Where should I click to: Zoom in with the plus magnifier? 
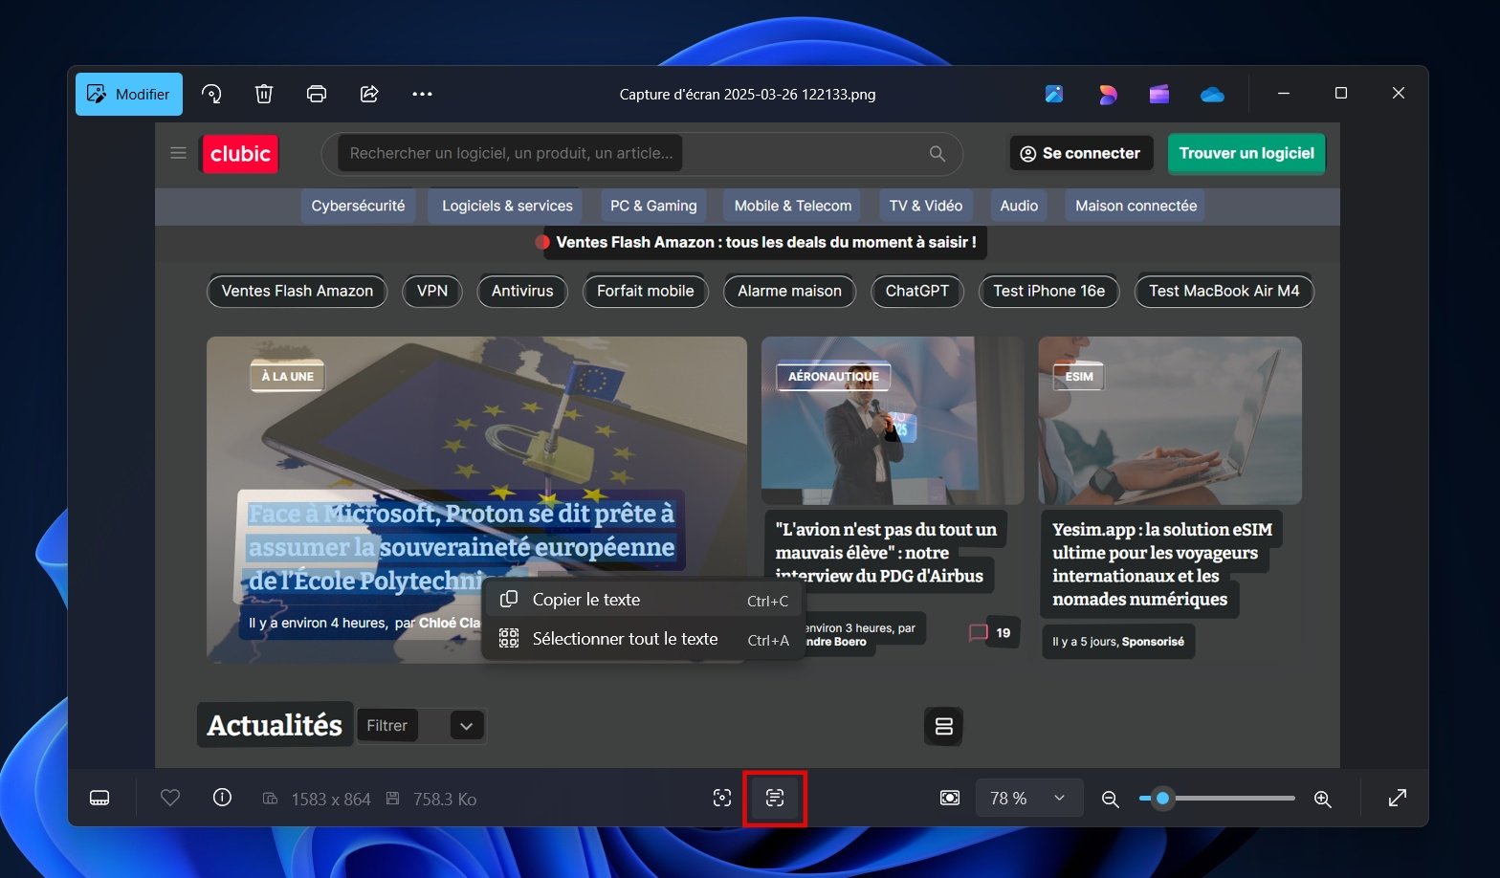click(x=1323, y=799)
